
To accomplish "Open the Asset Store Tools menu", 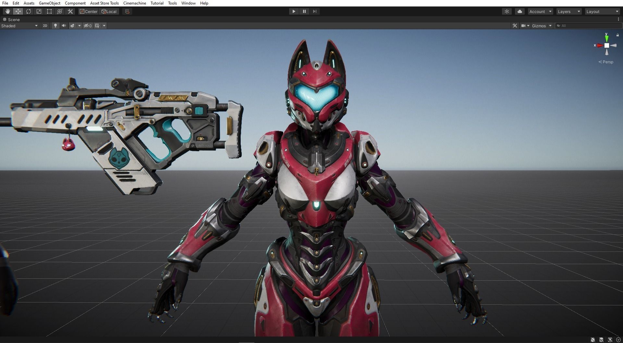I will click(x=104, y=3).
